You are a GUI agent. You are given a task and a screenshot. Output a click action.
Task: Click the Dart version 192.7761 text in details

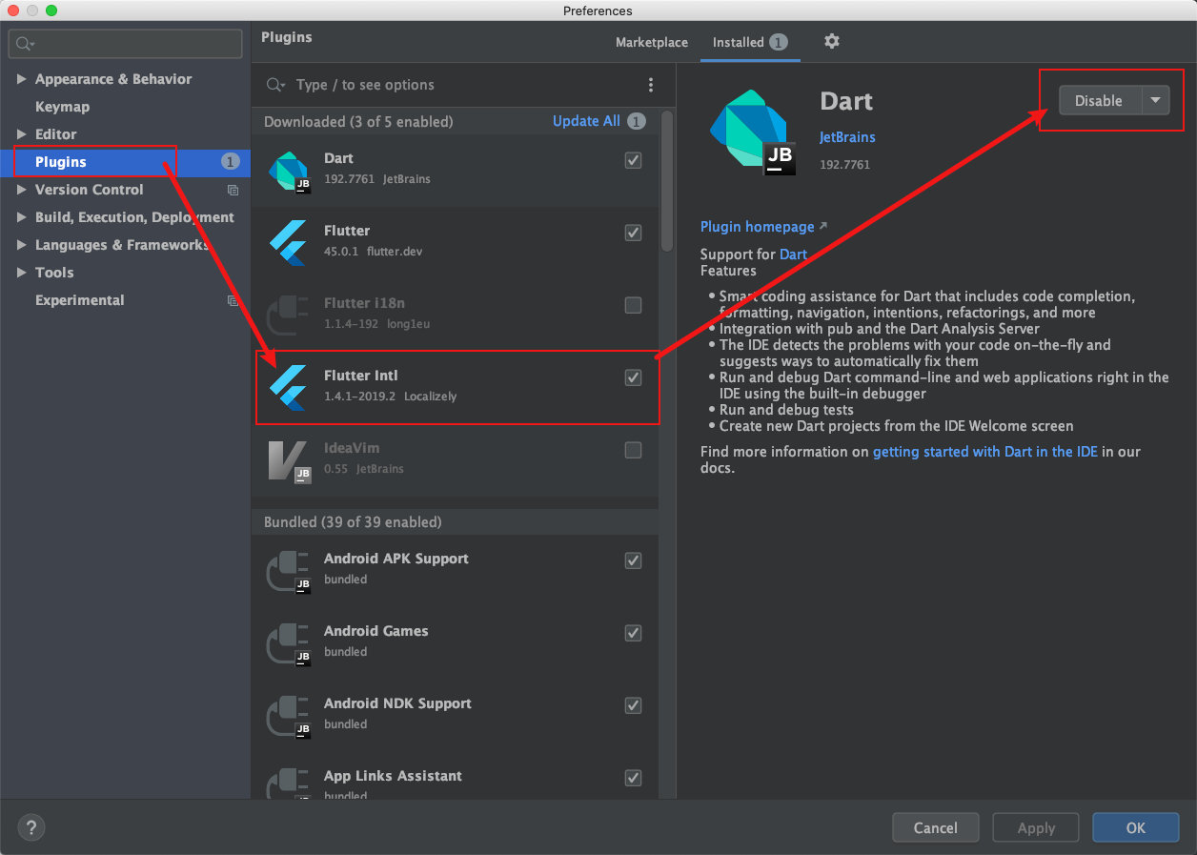pyautogui.click(x=844, y=165)
